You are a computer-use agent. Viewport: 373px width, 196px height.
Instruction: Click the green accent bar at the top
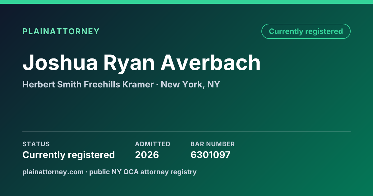(x=186, y=2)
